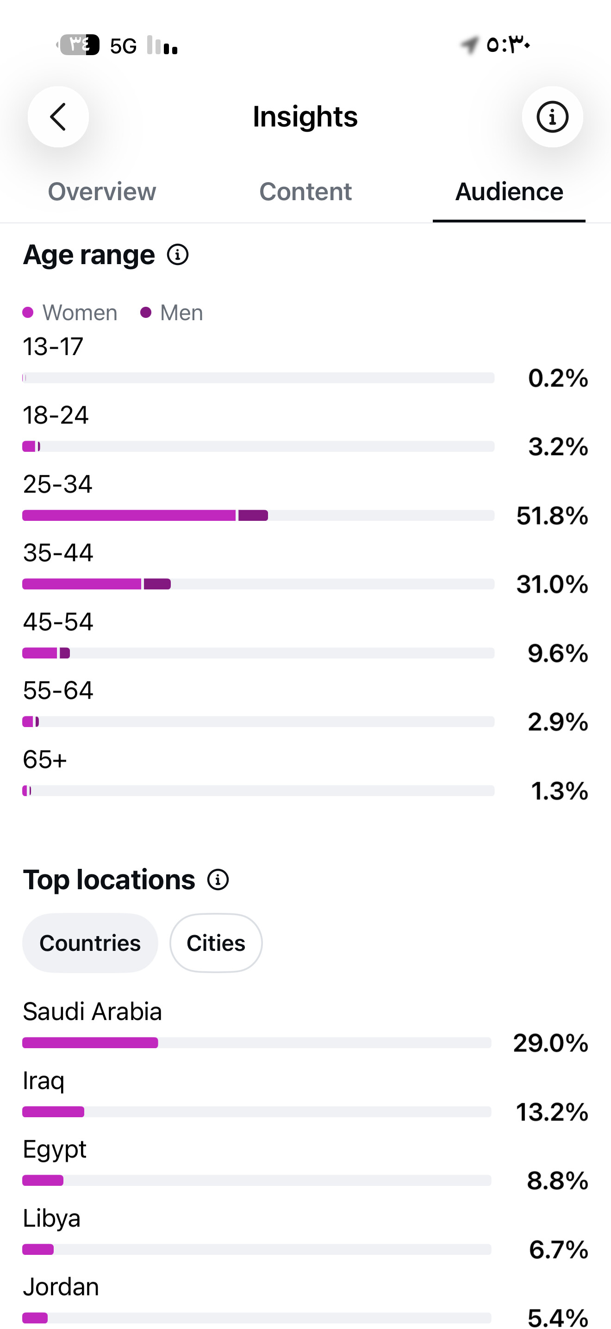Screen dimensions: 611x1329
Task: Tap the Age range info icon
Action: (178, 255)
